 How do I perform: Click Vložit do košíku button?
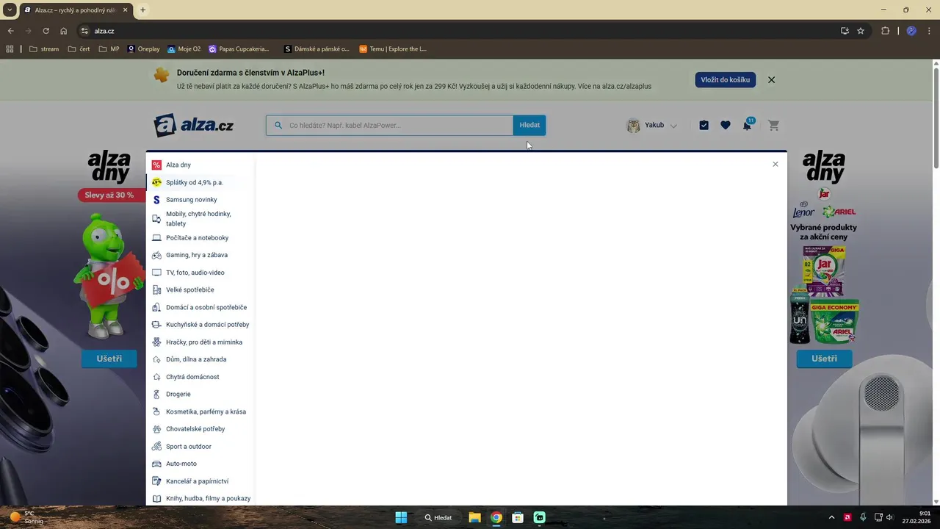point(726,79)
